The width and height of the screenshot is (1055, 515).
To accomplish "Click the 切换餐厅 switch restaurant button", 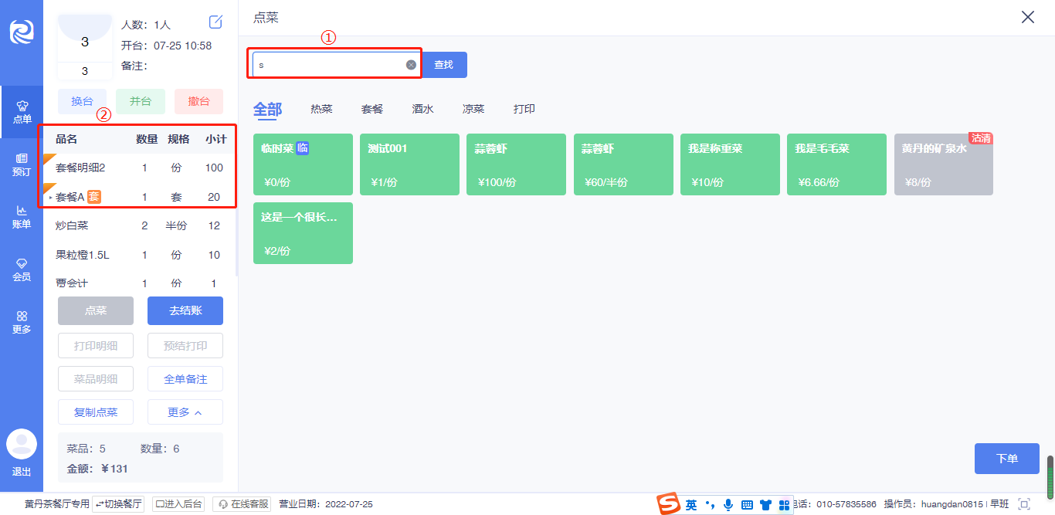I will pos(118,504).
